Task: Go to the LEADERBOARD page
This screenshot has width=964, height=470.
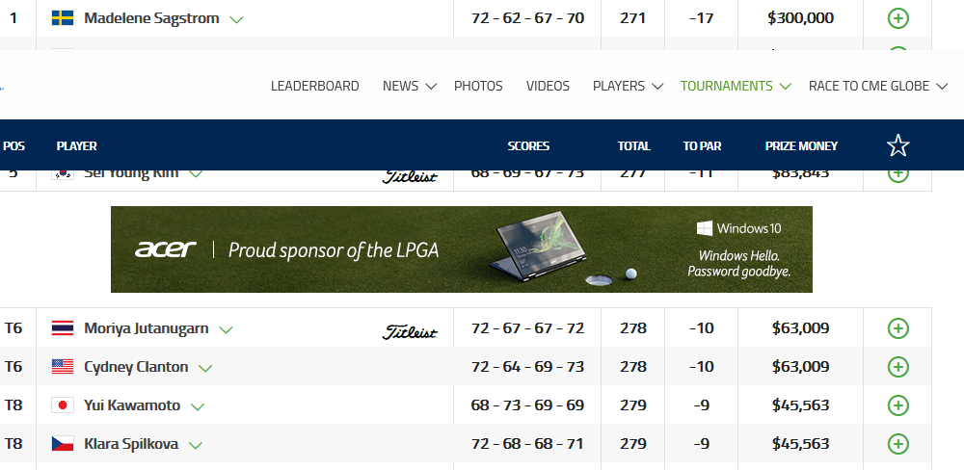Action: [x=315, y=86]
